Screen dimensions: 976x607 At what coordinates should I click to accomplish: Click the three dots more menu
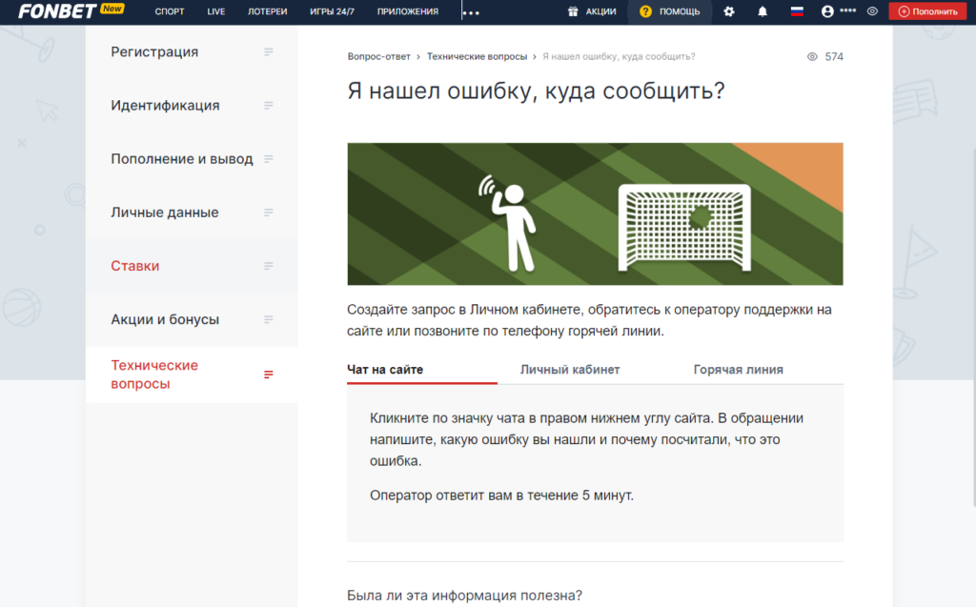471,12
